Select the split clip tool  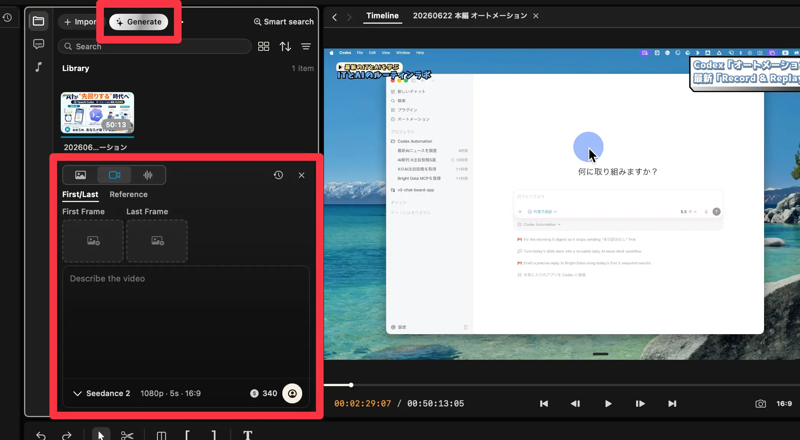pos(161,435)
